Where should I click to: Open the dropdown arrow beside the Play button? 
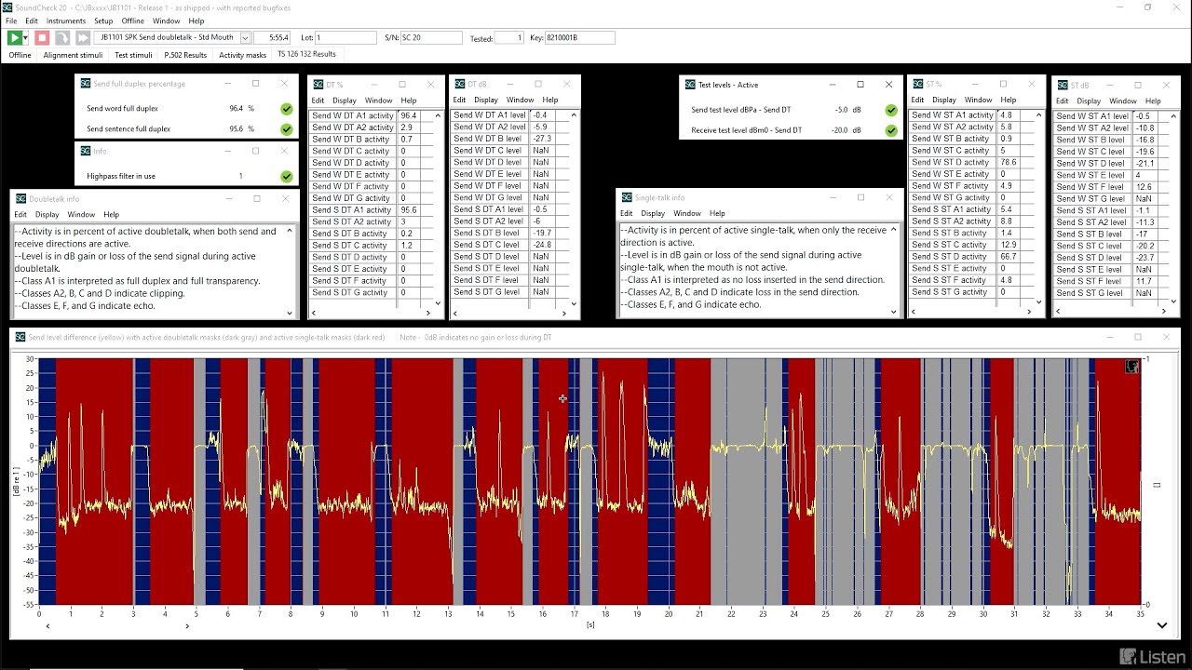coord(25,38)
